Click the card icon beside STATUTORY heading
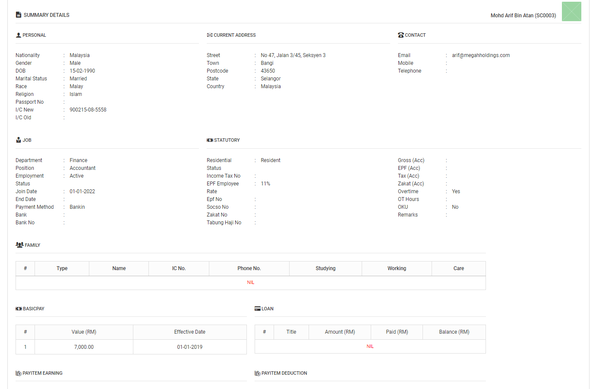This screenshot has height=389, width=596. [x=210, y=140]
